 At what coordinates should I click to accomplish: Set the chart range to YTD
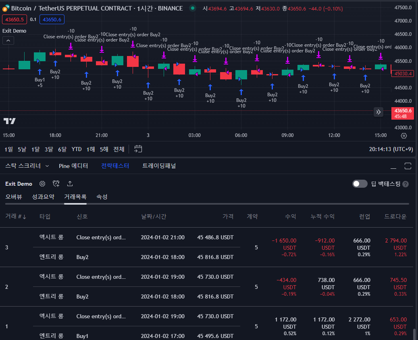click(x=77, y=149)
